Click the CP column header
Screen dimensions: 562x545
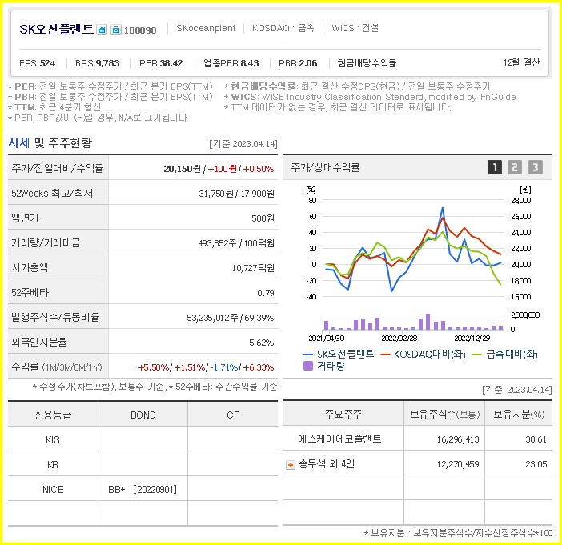233,415
